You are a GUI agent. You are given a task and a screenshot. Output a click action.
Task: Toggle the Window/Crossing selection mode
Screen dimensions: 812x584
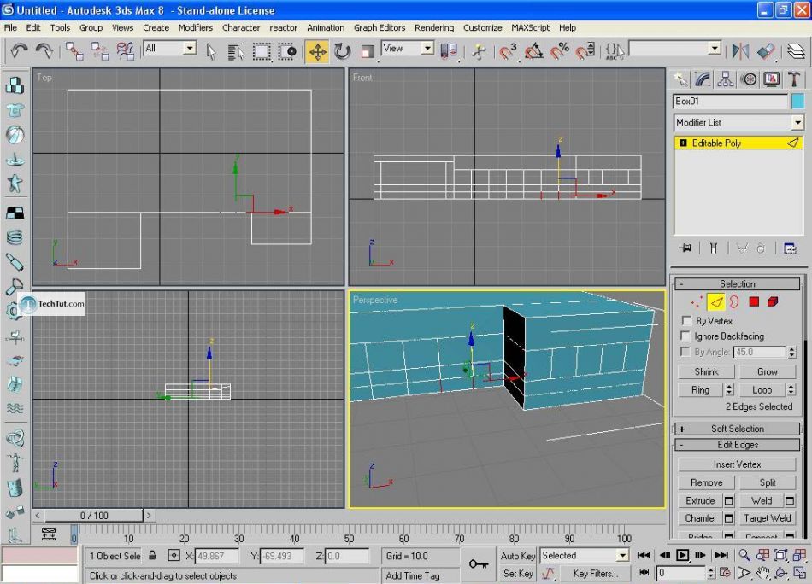click(287, 51)
